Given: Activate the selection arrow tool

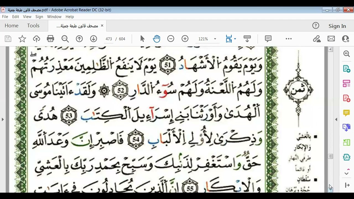Looking at the screenshot, I should [x=142, y=39].
